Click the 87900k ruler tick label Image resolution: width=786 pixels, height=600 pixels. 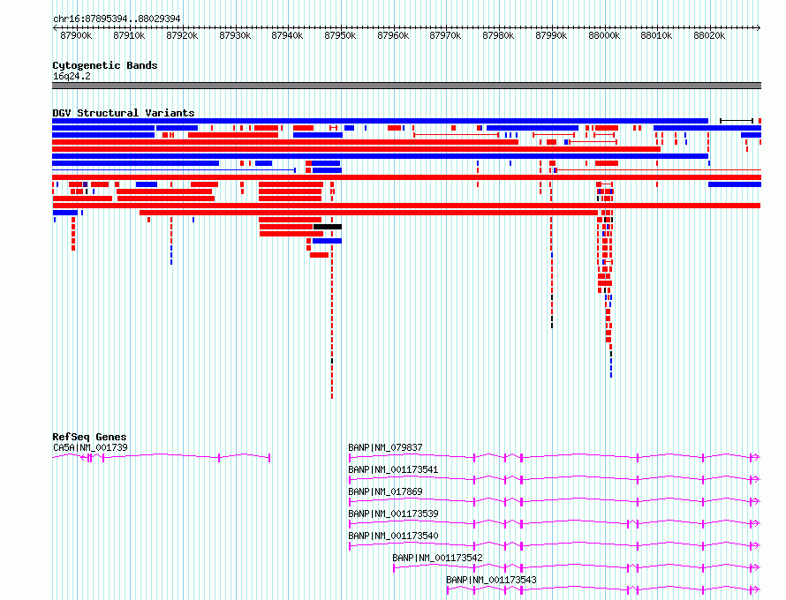[76, 35]
